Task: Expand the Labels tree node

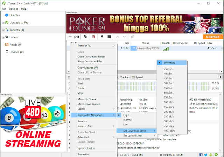Action: (3, 38)
